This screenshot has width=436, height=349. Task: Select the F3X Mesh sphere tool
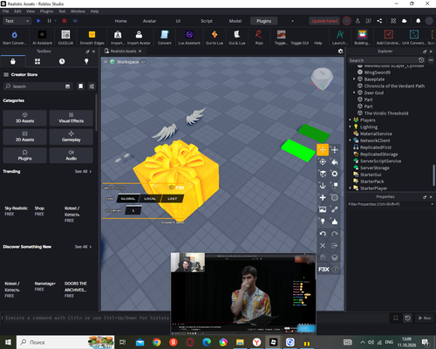[x=335, y=197]
